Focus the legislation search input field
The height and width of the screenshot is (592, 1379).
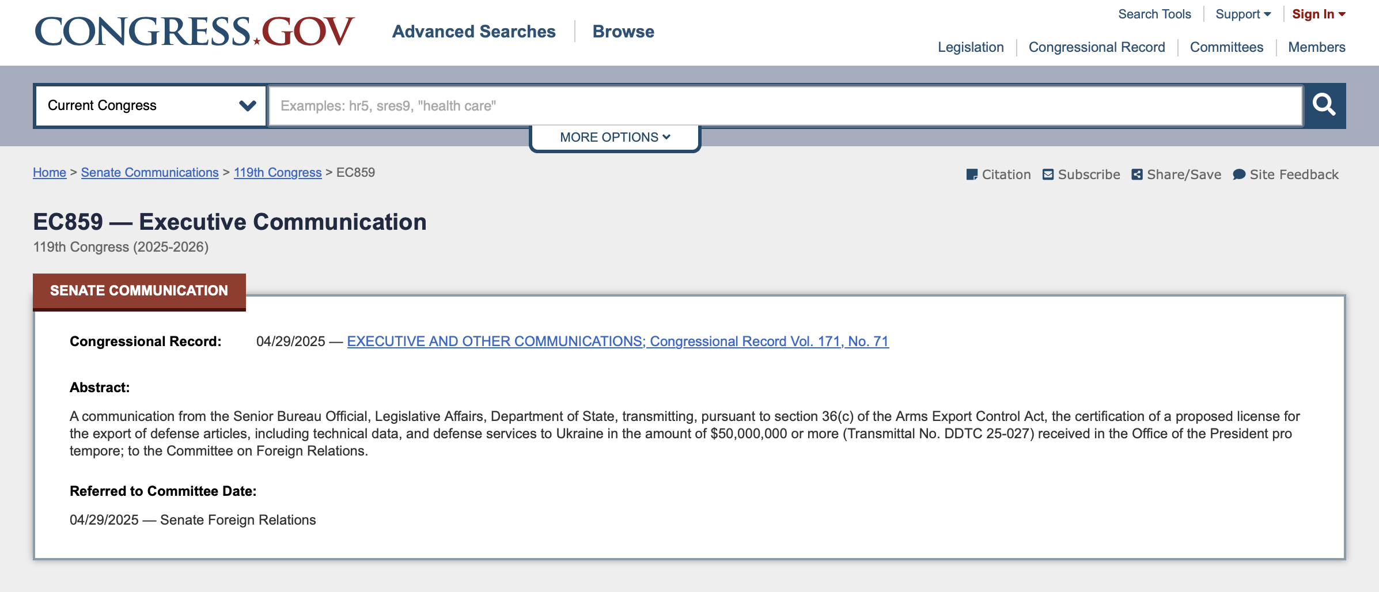(786, 105)
